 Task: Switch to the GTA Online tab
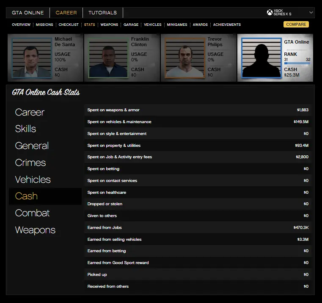[x=28, y=13]
